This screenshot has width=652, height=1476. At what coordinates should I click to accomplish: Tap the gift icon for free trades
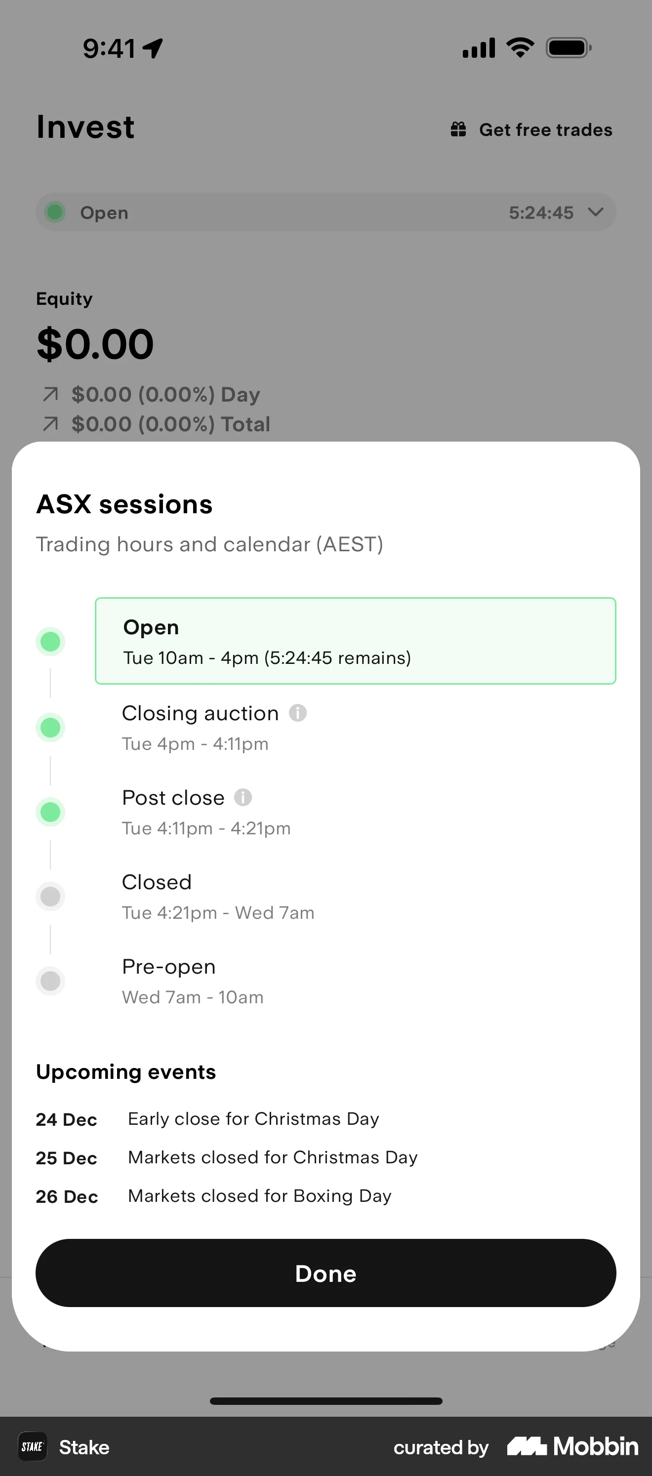(x=458, y=129)
